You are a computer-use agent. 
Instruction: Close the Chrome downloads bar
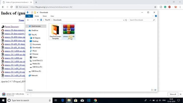click(x=180, y=94)
